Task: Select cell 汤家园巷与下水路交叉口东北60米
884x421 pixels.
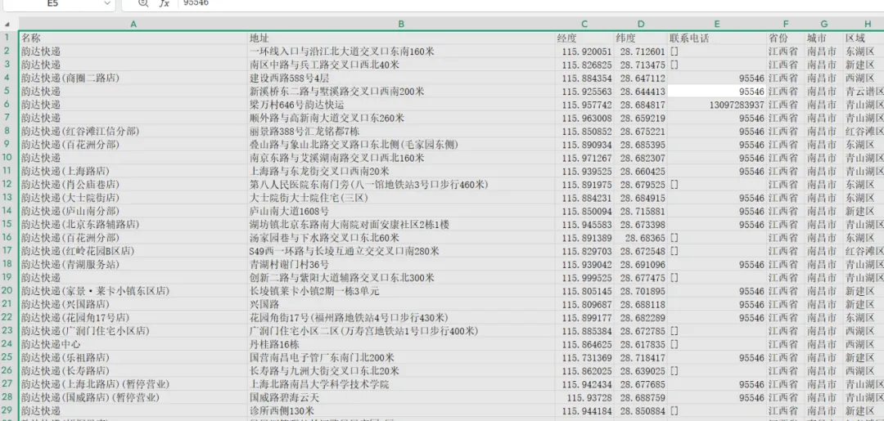Action: (x=401, y=238)
